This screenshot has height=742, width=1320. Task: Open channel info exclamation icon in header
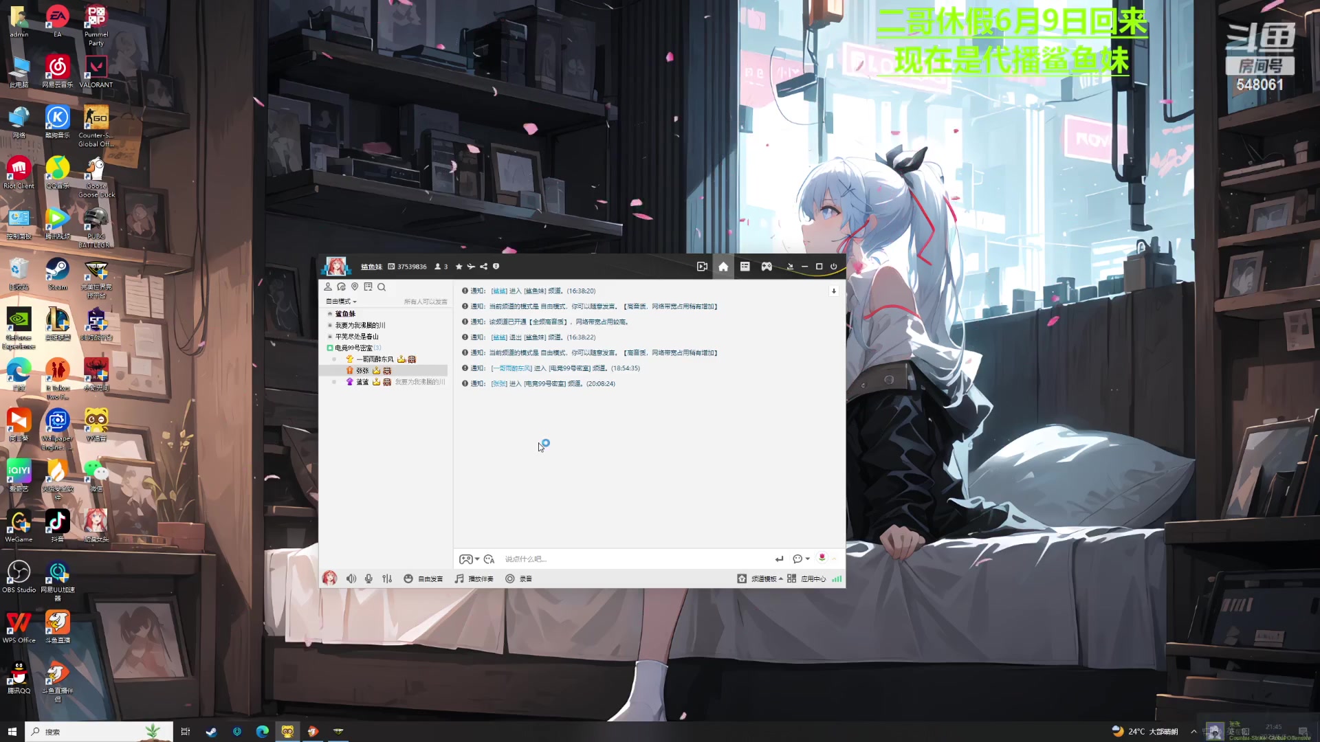[496, 267]
